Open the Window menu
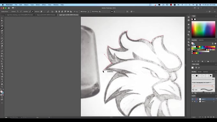The height and width of the screenshot is (122, 217). pyautogui.click(x=56, y=5)
